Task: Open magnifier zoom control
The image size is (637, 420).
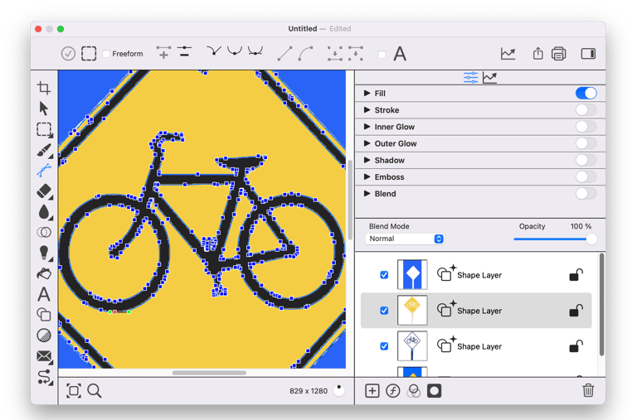Action: pos(95,391)
